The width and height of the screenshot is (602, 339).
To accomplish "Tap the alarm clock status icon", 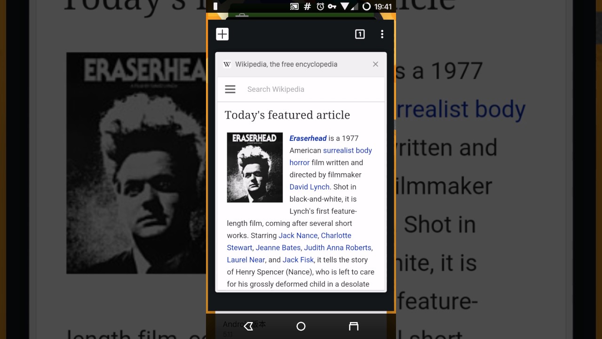I will 320,7.
